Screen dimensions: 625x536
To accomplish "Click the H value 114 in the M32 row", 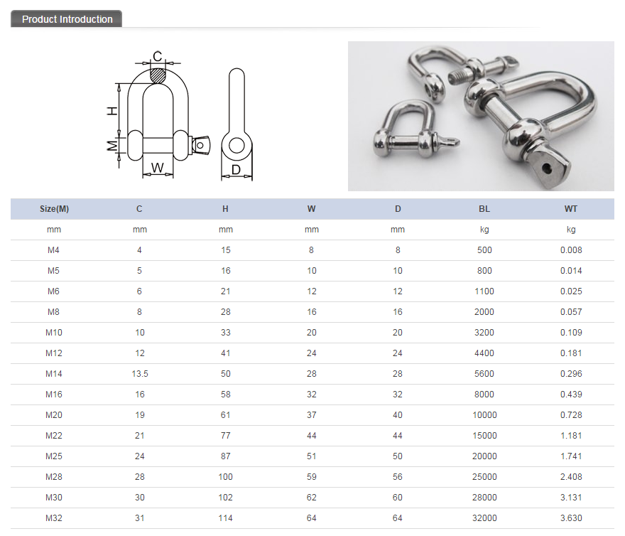I will click(x=226, y=518).
